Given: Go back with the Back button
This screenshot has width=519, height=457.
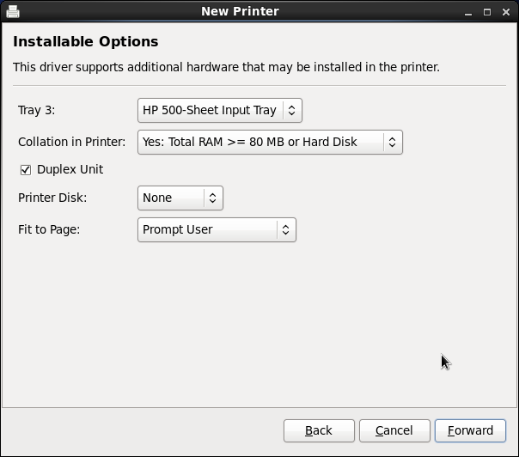Looking at the screenshot, I should (319, 430).
